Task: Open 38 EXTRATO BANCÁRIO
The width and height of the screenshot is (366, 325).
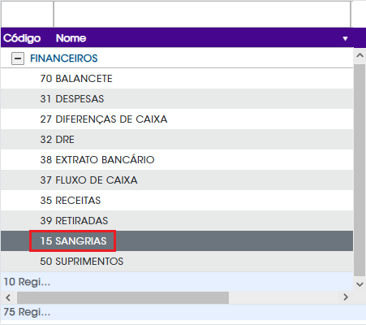Action: pos(177,160)
